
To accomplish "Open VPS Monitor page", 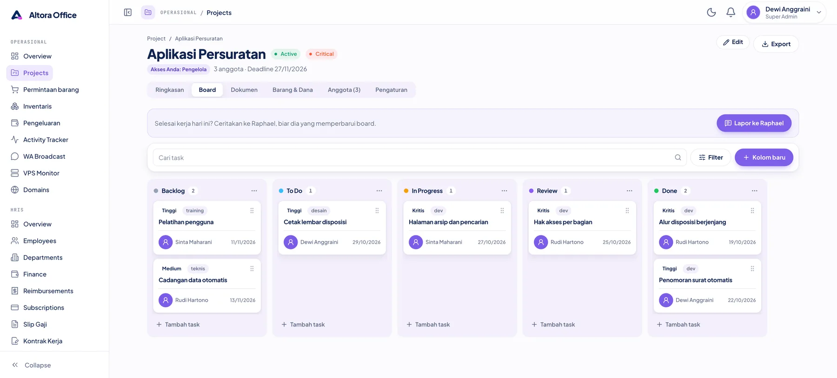I will [x=41, y=173].
